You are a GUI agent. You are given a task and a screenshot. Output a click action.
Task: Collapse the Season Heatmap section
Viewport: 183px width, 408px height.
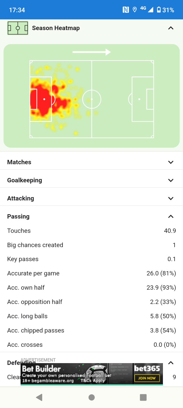pyautogui.click(x=171, y=28)
